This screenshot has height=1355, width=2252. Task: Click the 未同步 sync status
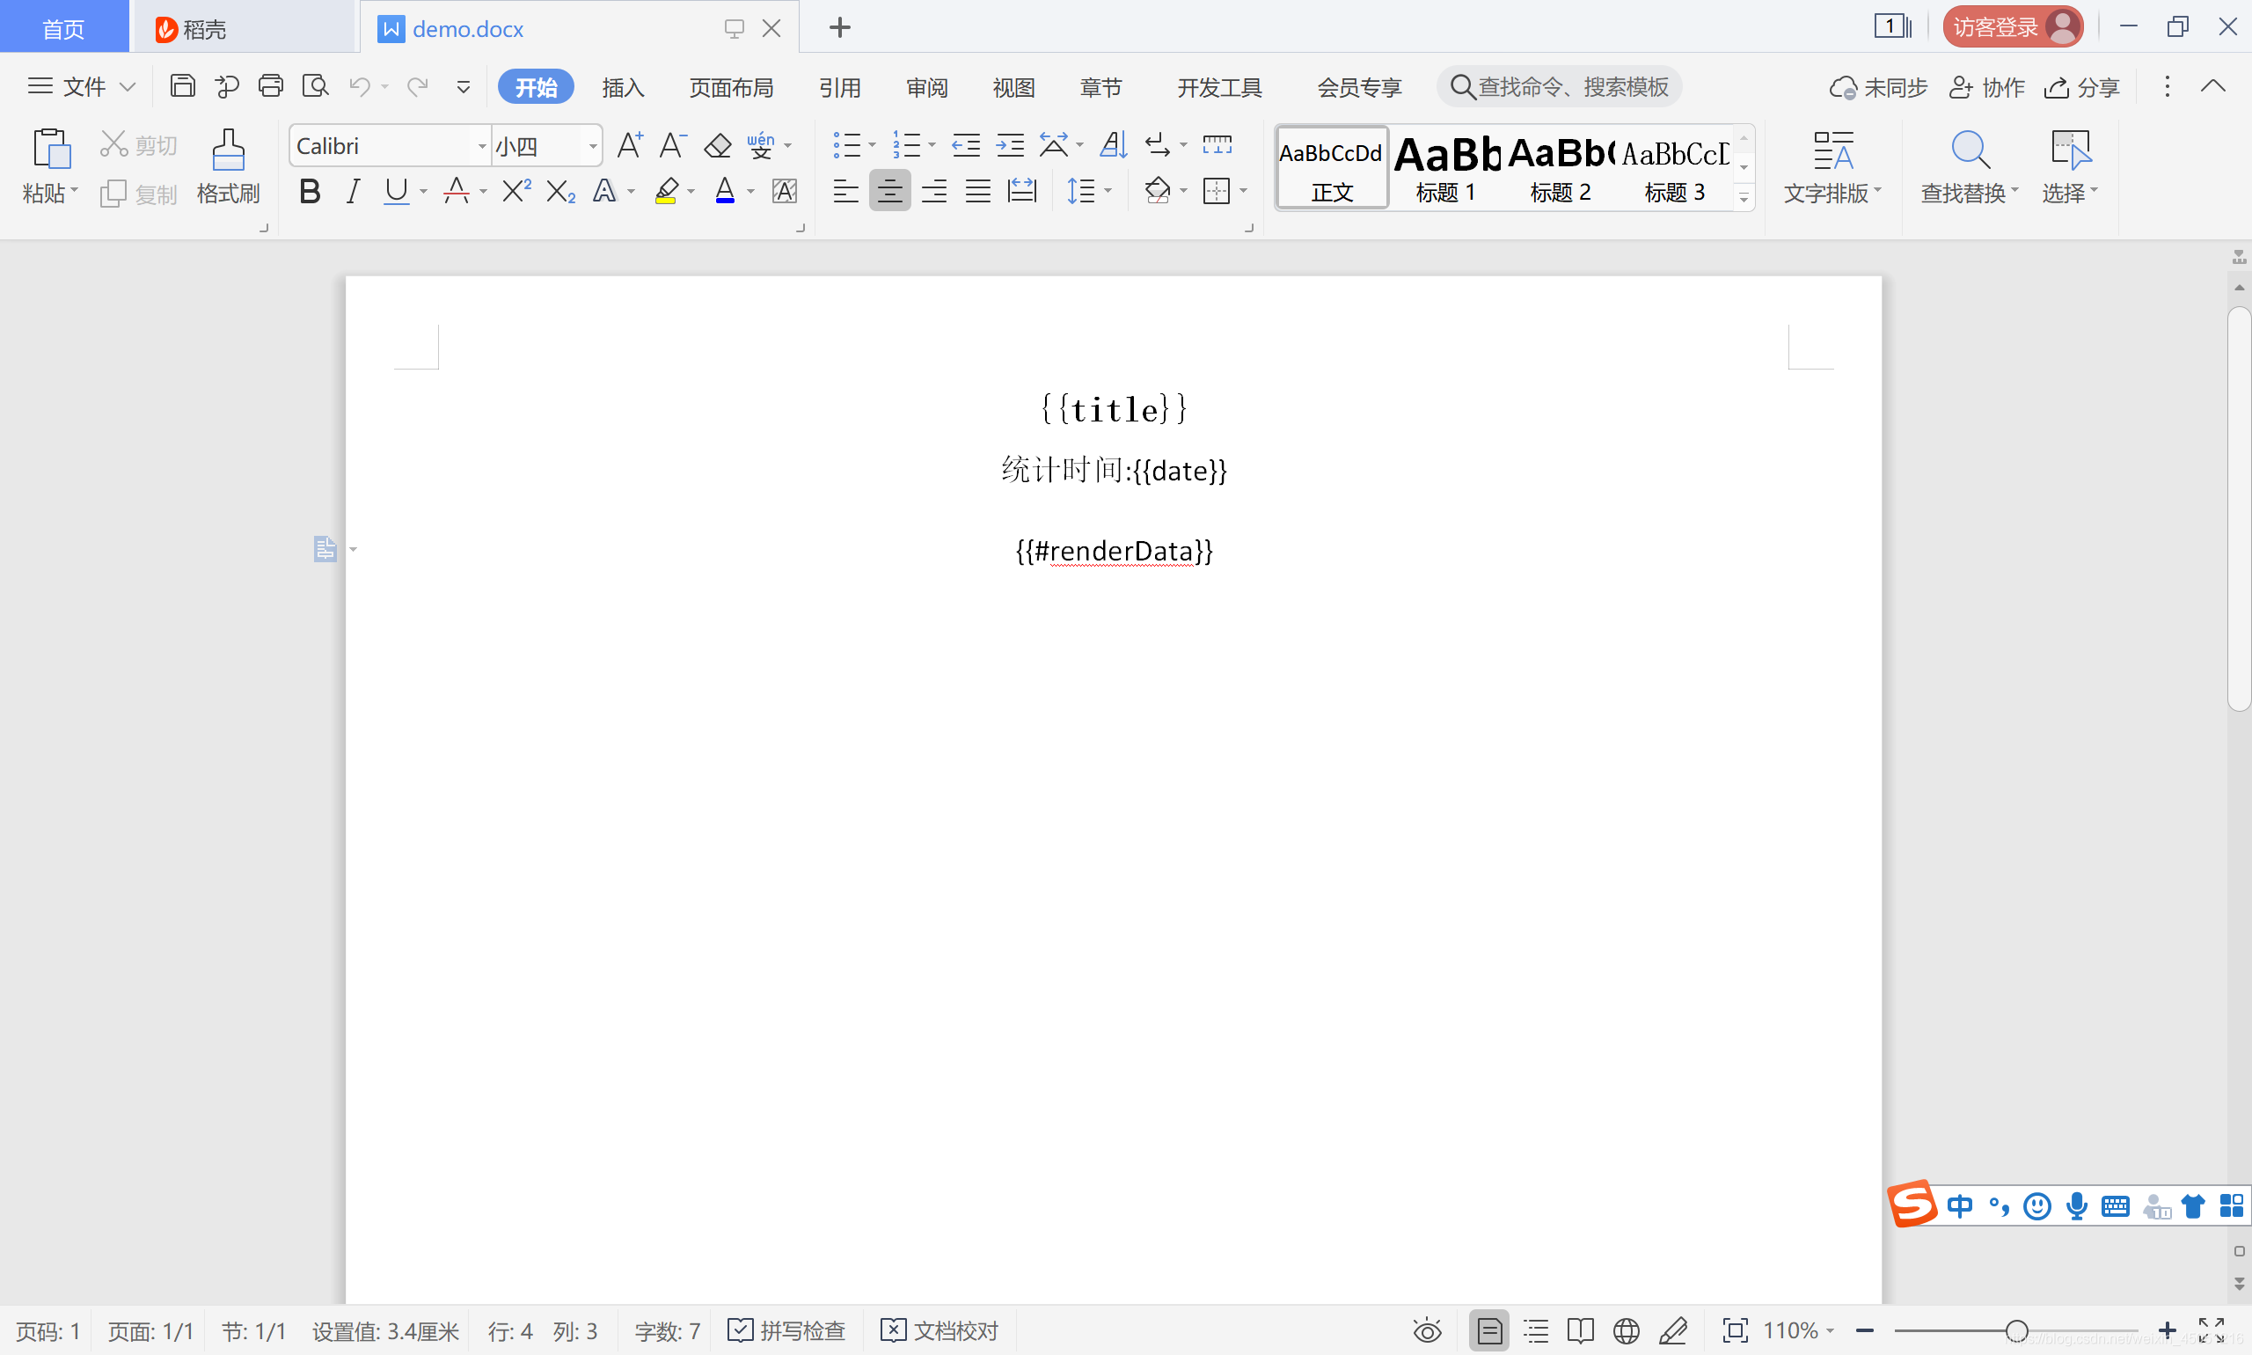pos(1879,87)
